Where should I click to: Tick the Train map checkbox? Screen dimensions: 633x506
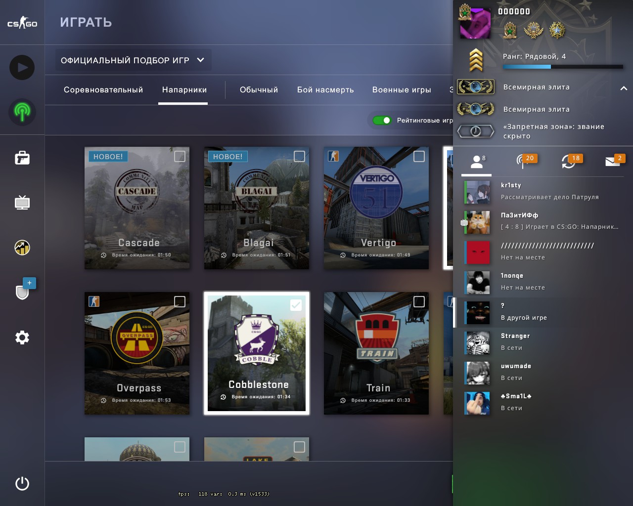pos(419,301)
